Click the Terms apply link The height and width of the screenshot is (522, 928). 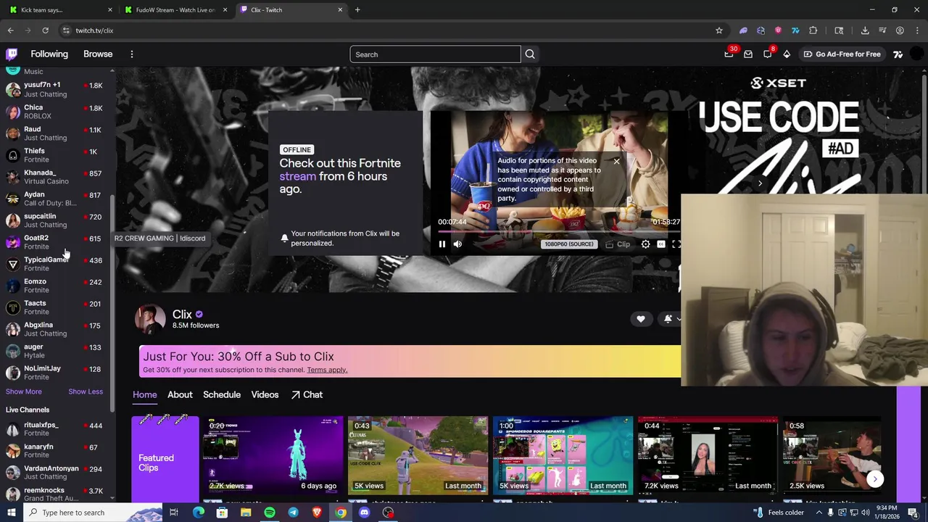pos(327,370)
